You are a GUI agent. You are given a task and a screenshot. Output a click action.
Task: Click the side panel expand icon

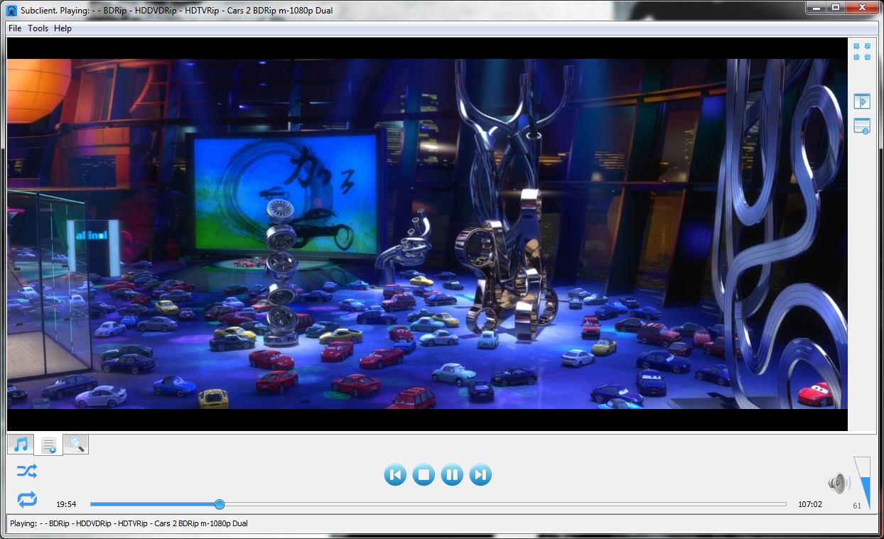tap(861, 102)
